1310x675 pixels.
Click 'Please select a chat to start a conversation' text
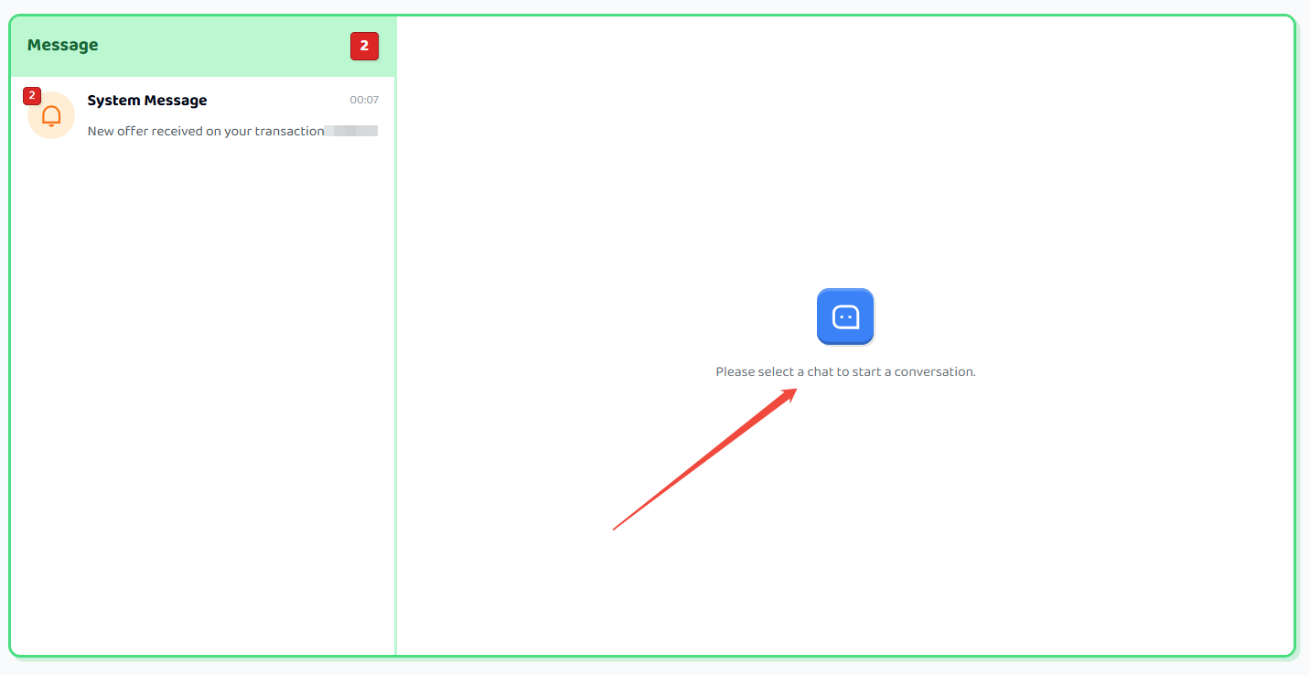point(846,372)
